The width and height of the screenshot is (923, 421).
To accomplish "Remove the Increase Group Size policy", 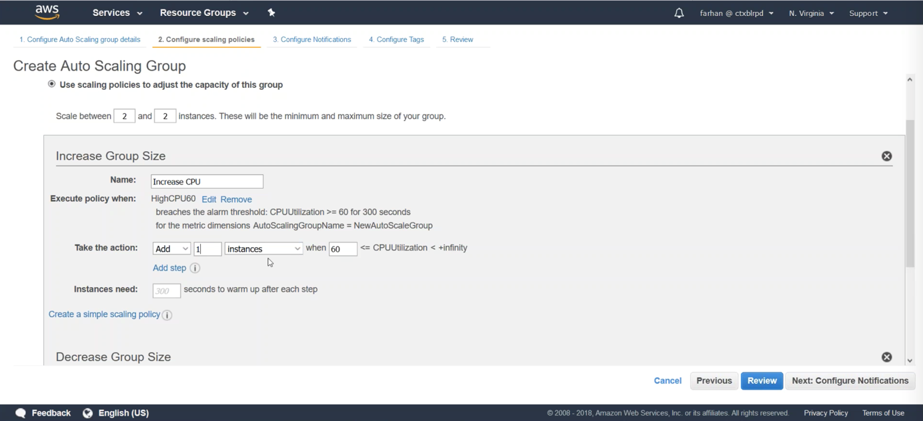I will click(886, 156).
